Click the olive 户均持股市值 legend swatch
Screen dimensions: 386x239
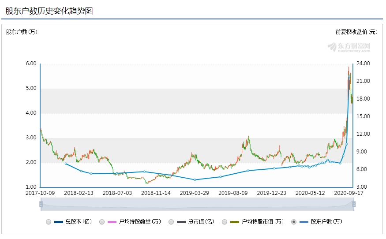235,222
